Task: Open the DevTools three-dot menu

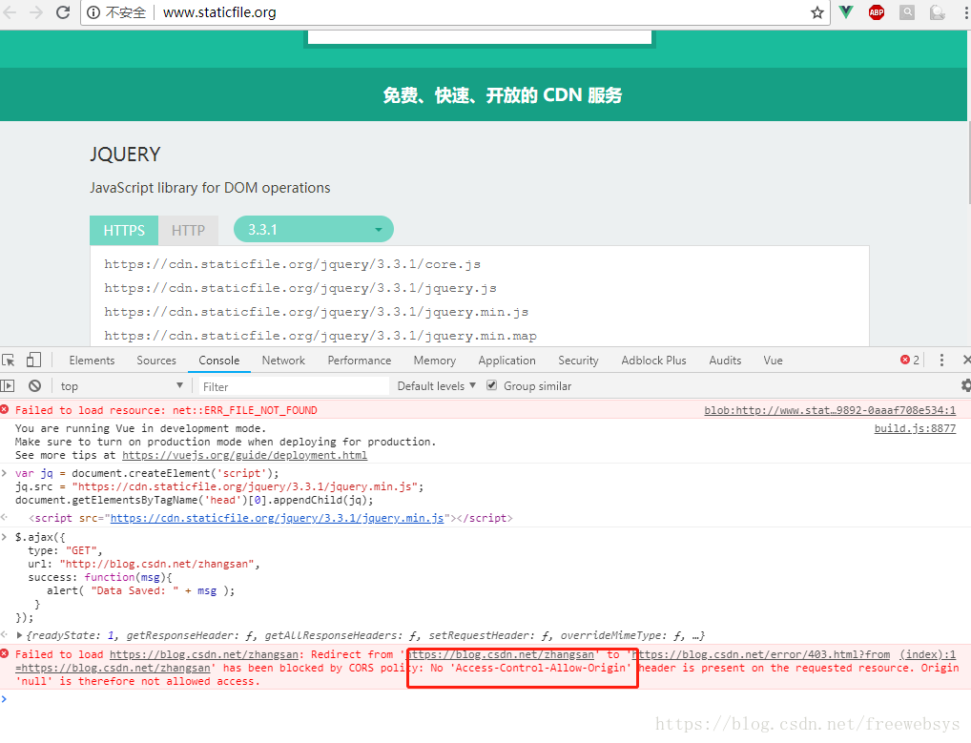Action: 941,360
